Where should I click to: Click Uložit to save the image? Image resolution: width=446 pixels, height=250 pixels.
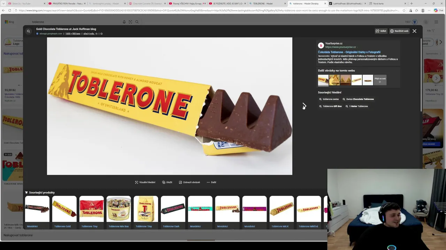(x=167, y=182)
